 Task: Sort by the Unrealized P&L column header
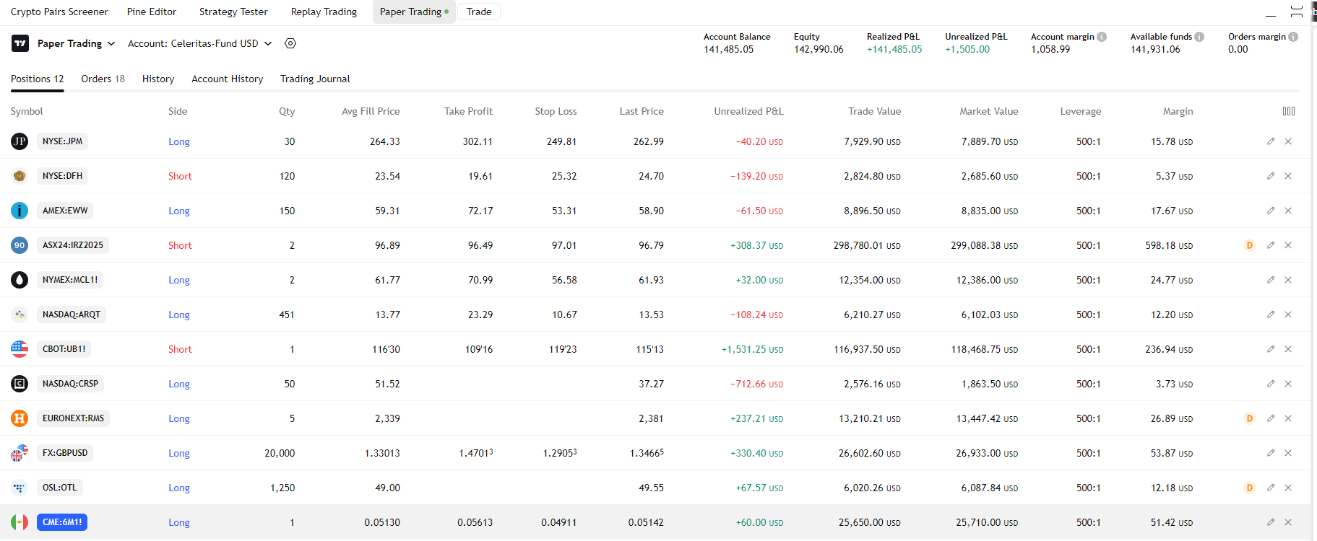tap(748, 111)
